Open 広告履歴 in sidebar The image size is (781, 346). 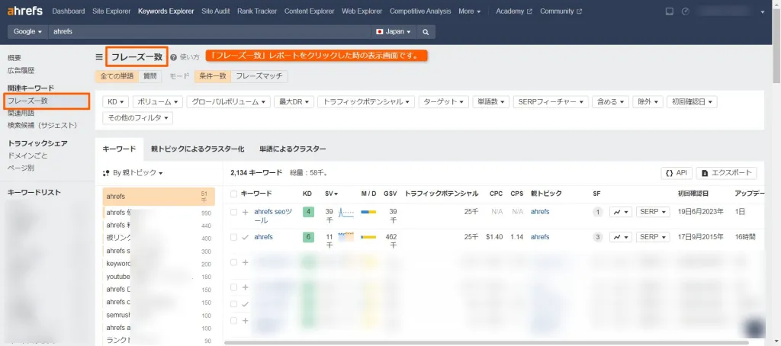[x=21, y=71]
